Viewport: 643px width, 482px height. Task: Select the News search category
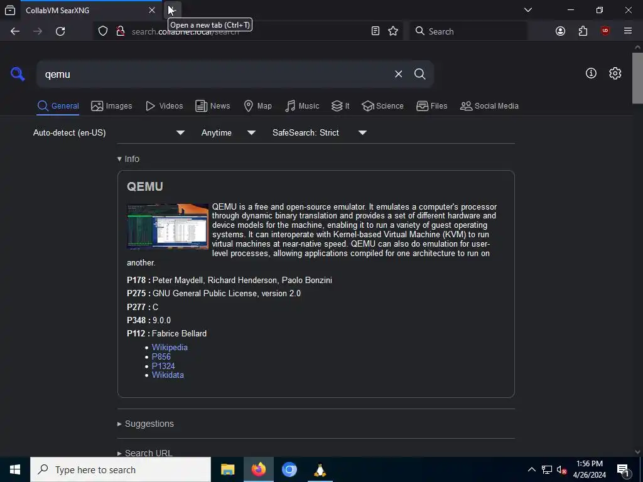click(x=212, y=106)
